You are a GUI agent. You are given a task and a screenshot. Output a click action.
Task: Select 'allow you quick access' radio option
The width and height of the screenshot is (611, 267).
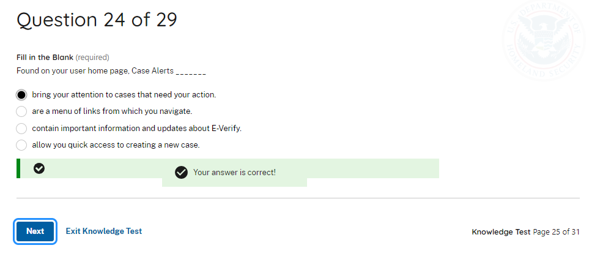point(21,145)
